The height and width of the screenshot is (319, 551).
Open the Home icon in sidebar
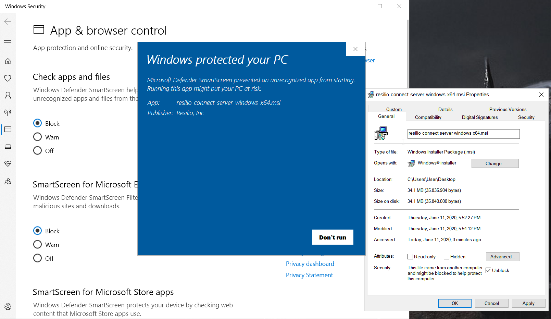click(8, 61)
